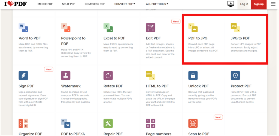The image size is (279, 136).
Task: Click 'Make DOC and DOCX files' description
Action: tap(33, 47)
